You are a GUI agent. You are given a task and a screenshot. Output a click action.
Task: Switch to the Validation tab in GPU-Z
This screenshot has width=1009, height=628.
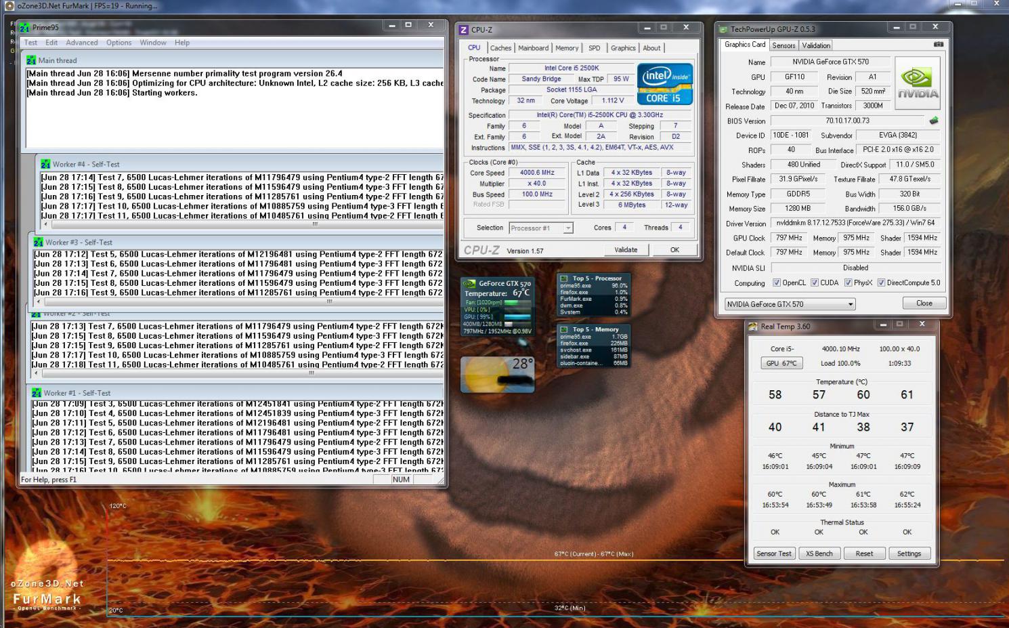816,45
